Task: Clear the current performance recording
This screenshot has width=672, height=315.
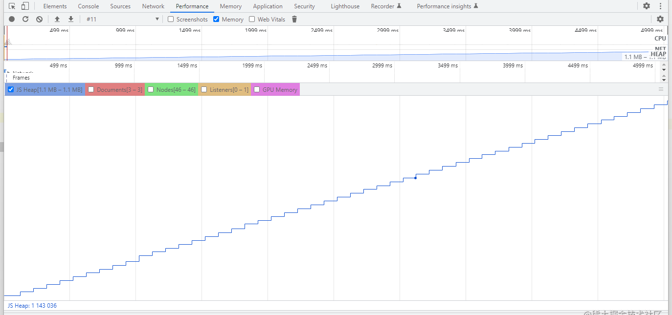Action: pos(39,19)
